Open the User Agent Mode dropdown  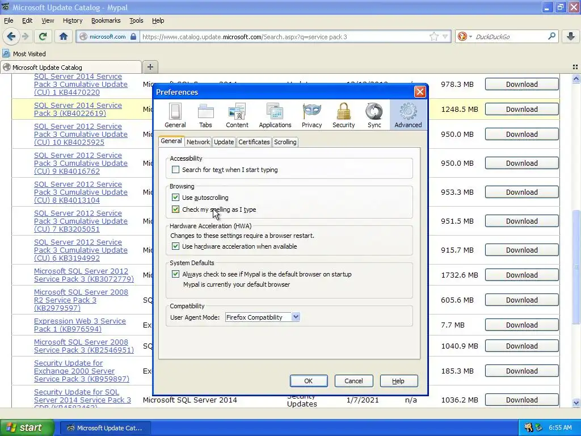coord(262,317)
